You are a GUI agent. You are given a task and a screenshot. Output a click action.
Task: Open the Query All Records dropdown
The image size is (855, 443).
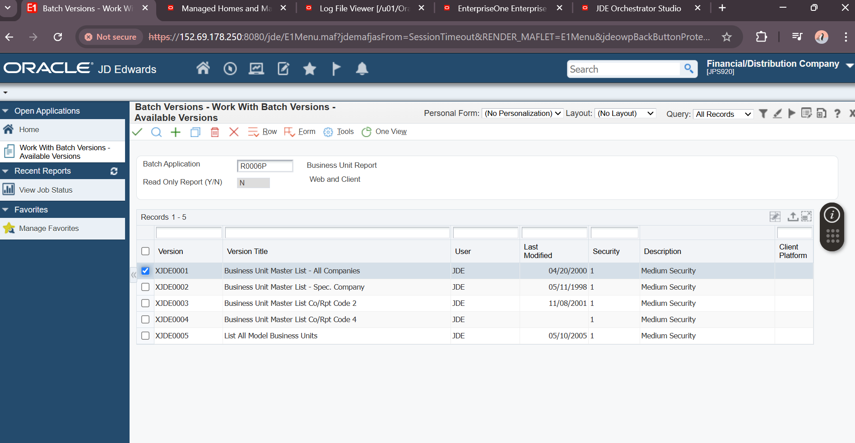coord(723,114)
